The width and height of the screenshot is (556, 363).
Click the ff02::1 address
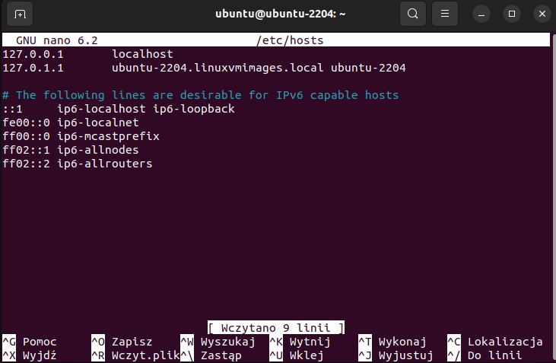(x=26, y=150)
